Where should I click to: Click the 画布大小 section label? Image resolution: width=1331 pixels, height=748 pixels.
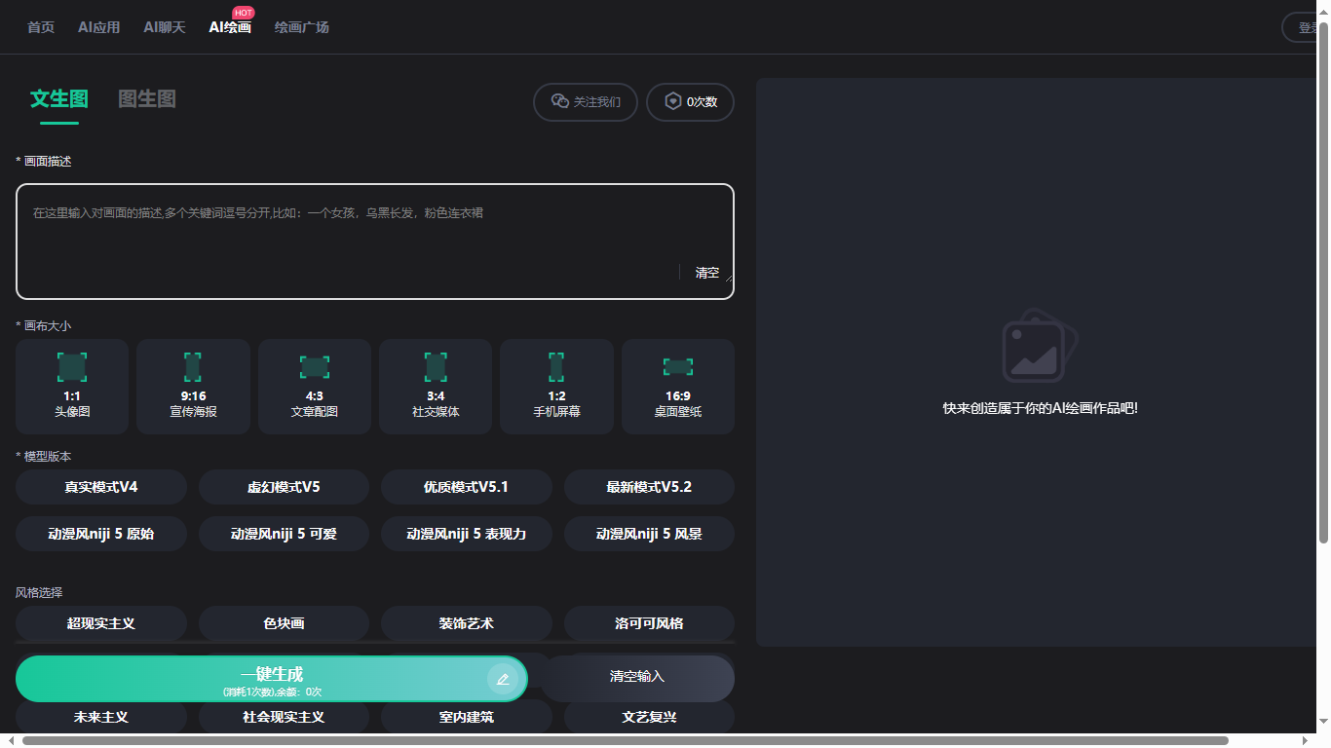click(x=44, y=325)
